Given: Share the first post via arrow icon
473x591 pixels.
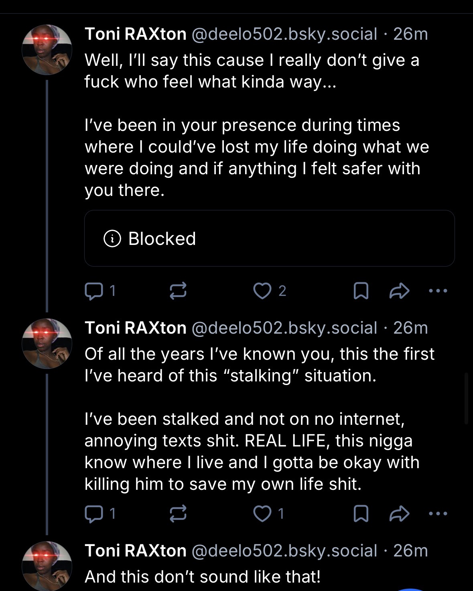Looking at the screenshot, I should [399, 291].
